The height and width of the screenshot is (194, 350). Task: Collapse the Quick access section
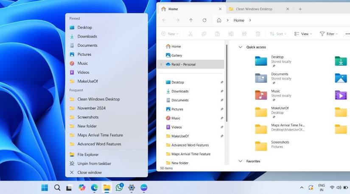coord(241,47)
